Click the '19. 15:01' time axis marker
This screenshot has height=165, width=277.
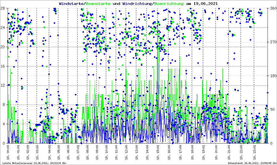[158, 153]
